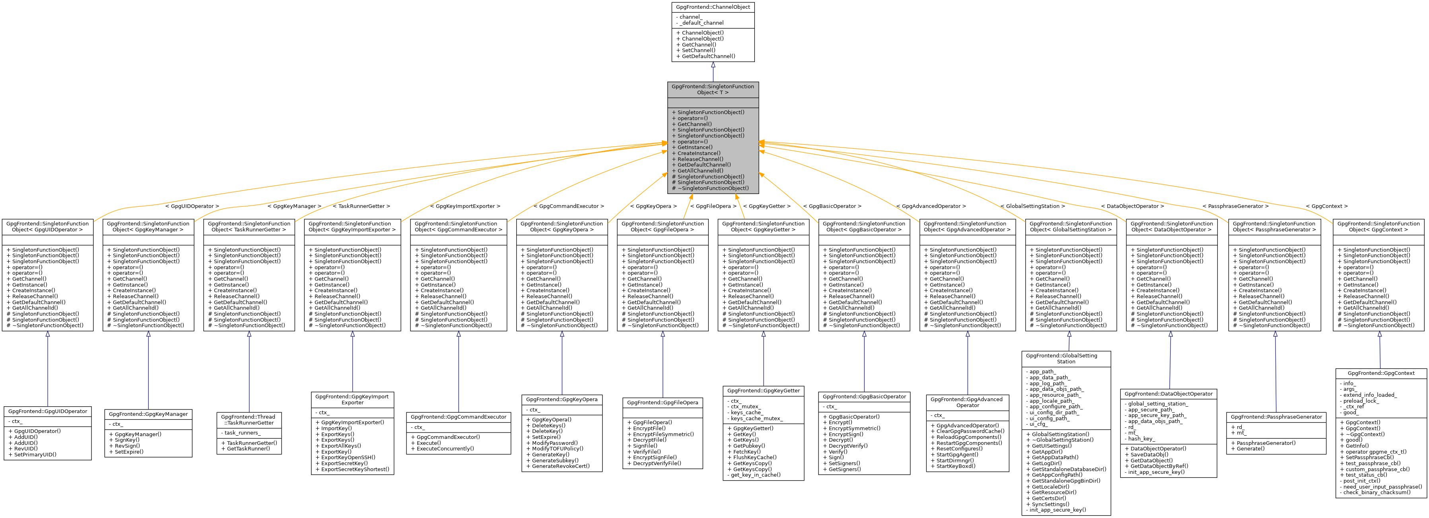Image resolution: width=1429 pixels, height=518 pixels.
Task: Click the '< GpgKeyImportExporter >' edge label
Action: (465, 206)
